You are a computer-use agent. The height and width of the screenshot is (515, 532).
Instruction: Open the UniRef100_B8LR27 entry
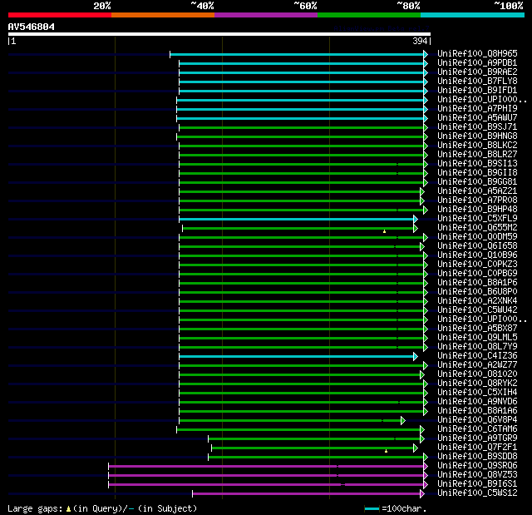point(477,155)
